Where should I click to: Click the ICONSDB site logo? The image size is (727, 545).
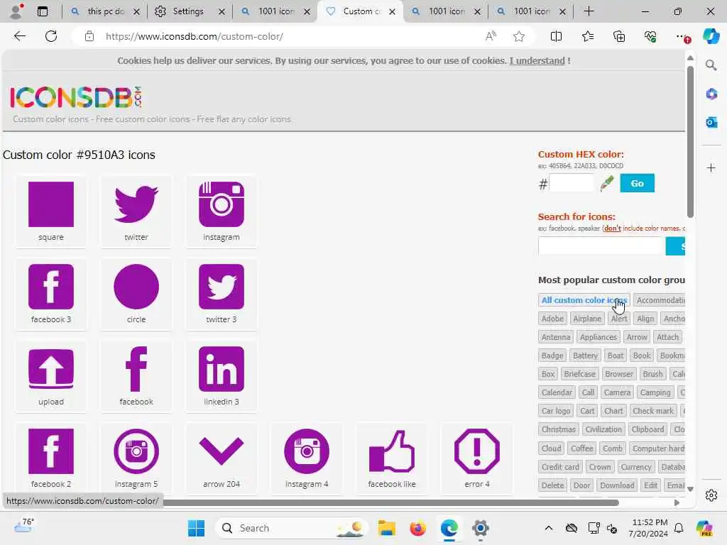click(75, 97)
